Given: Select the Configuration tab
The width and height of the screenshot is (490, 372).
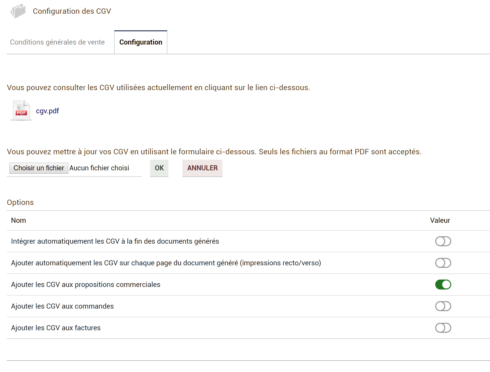Looking at the screenshot, I should (x=141, y=42).
